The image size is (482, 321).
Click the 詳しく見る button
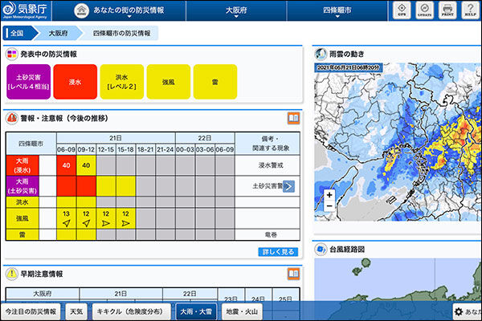(x=278, y=252)
